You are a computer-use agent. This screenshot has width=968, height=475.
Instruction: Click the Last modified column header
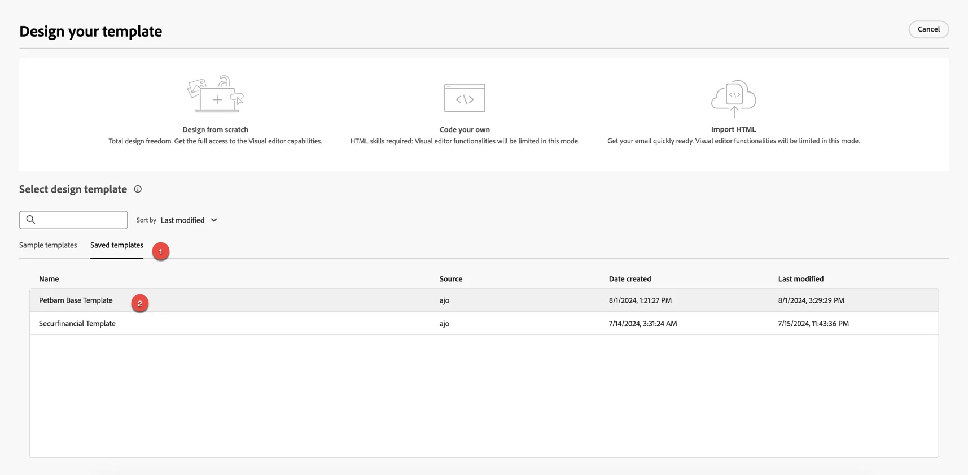pos(801,279)
